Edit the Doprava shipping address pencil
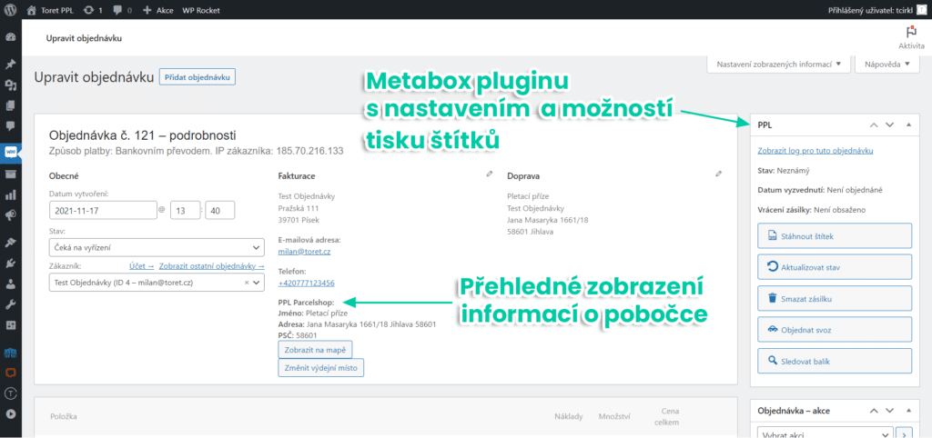 coord(719,174)
